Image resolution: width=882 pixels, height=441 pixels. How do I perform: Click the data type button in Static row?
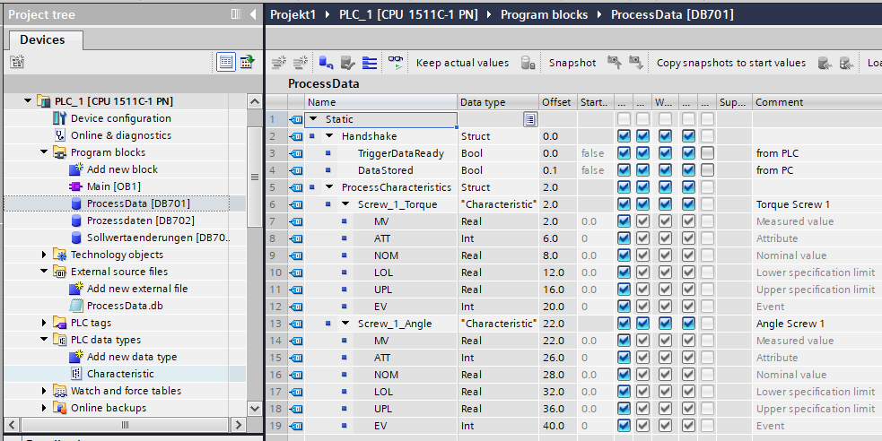(x=529, y=119)
